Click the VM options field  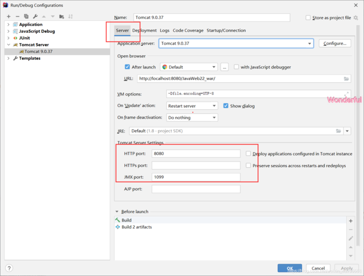click(258, 94)
